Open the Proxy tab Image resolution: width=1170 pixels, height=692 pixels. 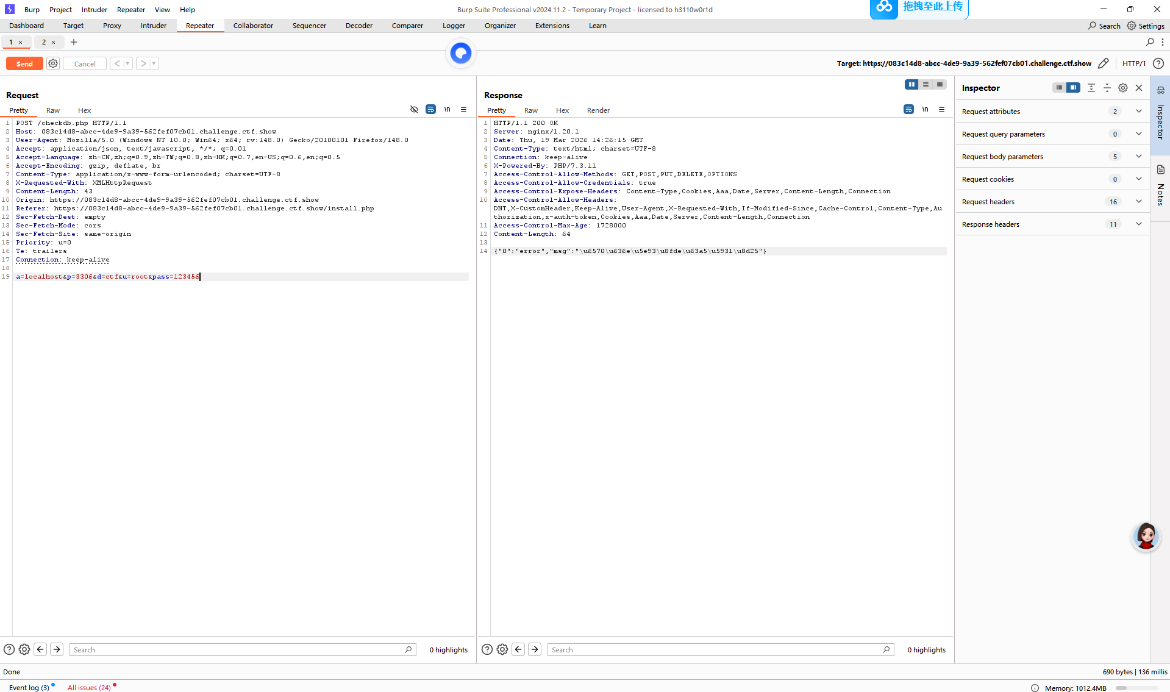pos(112,26)
